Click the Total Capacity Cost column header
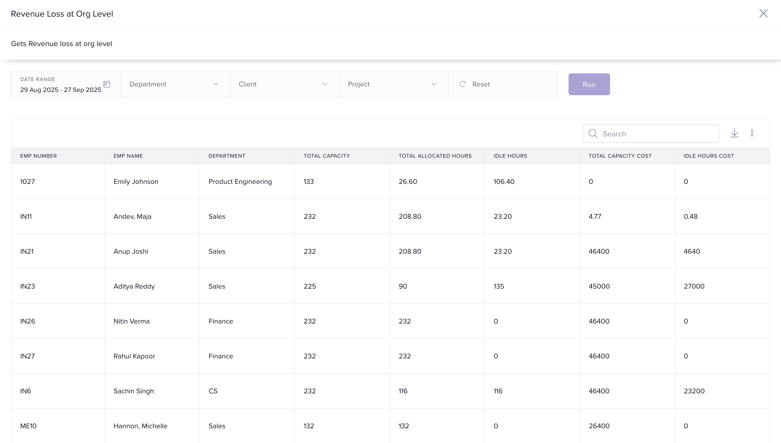Viewport: 781px width, 443px height. (620, 156)
